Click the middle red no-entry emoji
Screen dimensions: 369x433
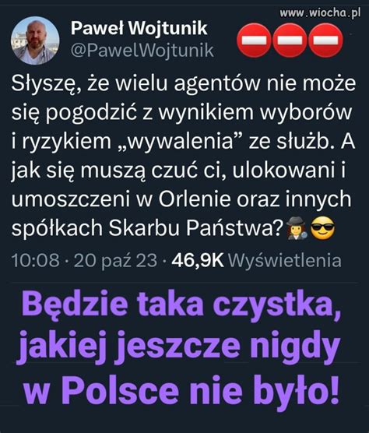[290, 40]
